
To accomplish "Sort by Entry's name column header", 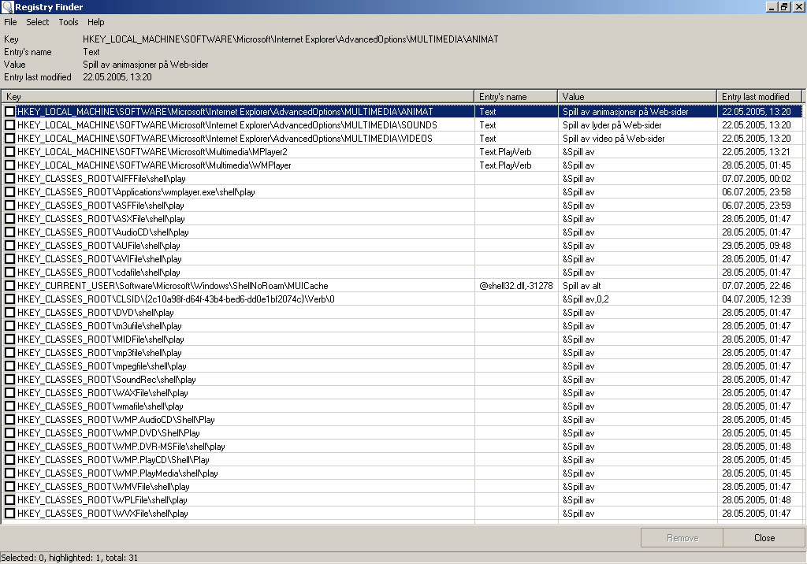I will coord(515,97).
